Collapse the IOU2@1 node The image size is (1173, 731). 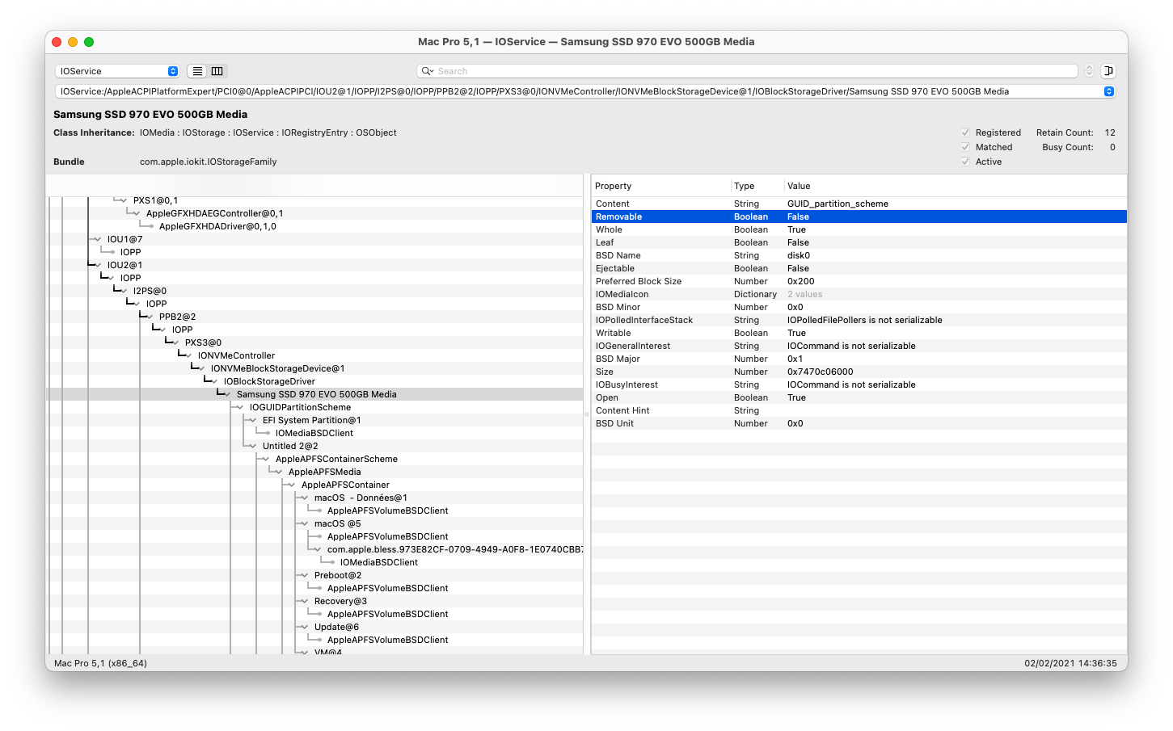[x=98, y=265]
